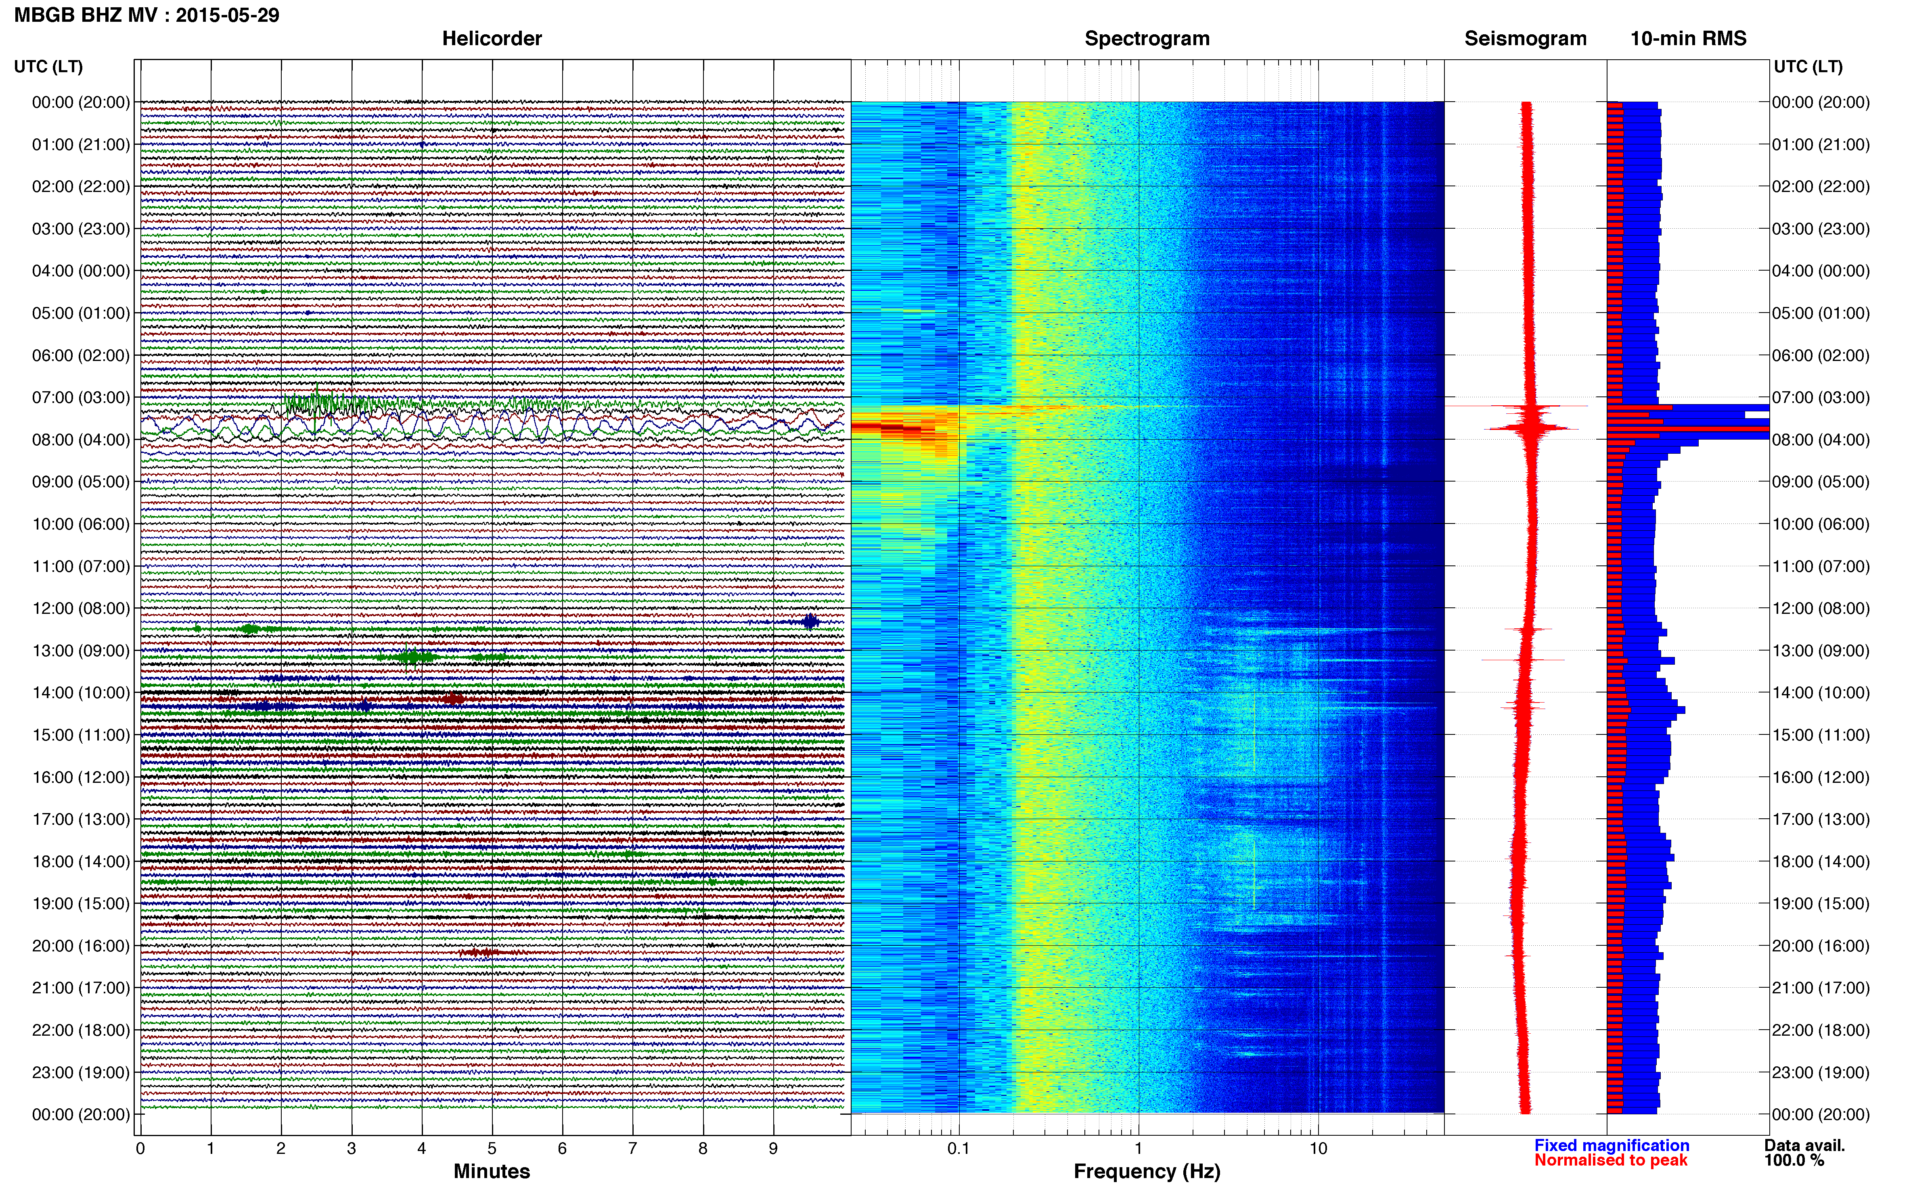Click 22:00 (18:00) on the helicorder time axis

pos(81,1030)
